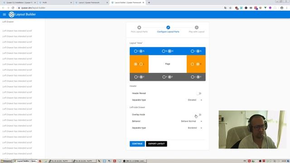
Task: Select the 'l' radio in header's left corner
Action: [135, 51]
